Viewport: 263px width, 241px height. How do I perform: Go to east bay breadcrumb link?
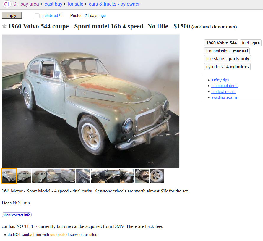pyautogui.click(x=53, y=4)
